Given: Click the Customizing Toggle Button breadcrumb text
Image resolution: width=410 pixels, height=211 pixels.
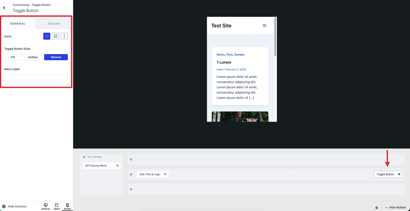Looking at the screenshot, I should point(31,5).
